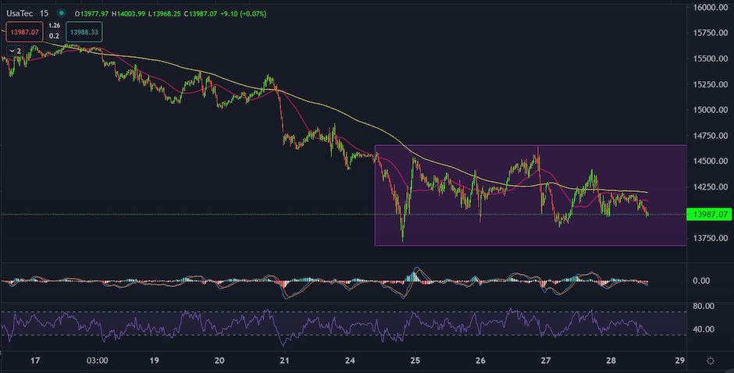Click date 21 on time axis
This screenshot has width=734, height=373.
click(284, 361)
